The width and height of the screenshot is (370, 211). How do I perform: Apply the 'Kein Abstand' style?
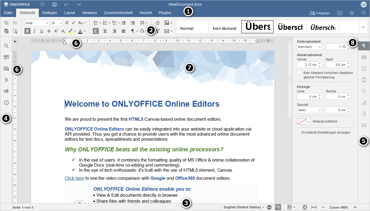point(224,27)
